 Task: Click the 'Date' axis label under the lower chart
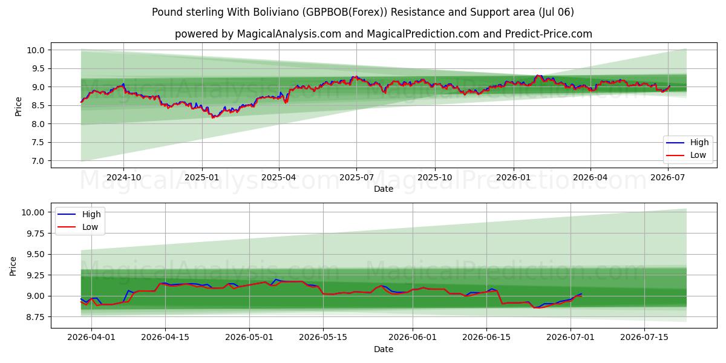tap(383, 350)
